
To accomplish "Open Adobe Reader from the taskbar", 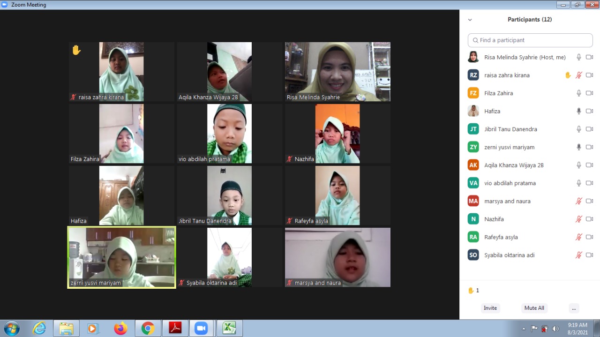I will [175, 329].
